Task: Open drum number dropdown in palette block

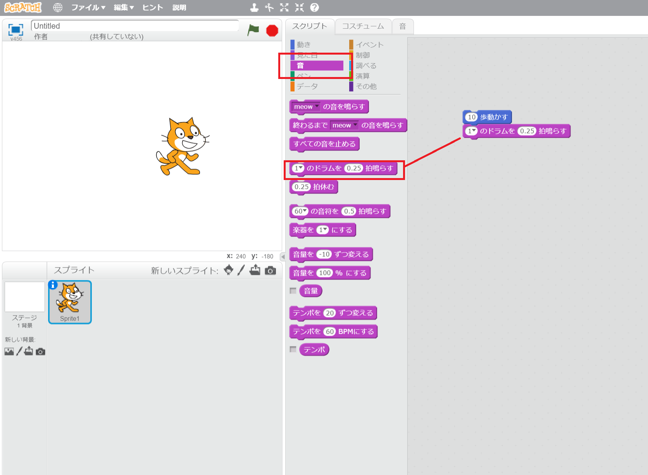Action: [x=298, y=168]
